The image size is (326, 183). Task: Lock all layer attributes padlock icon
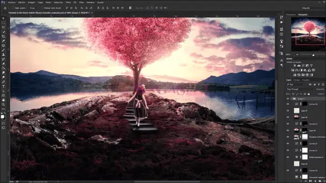(x=309, y=94)
